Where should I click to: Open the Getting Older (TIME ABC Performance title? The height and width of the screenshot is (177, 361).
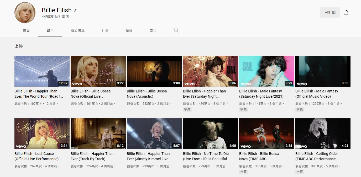tap(317, 156)
